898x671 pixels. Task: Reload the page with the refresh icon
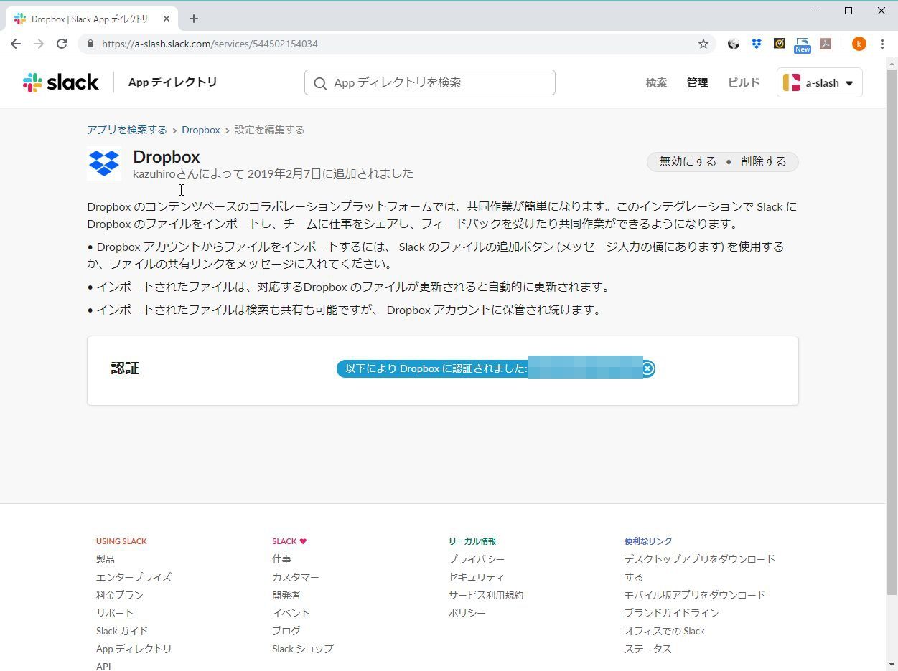62,44
